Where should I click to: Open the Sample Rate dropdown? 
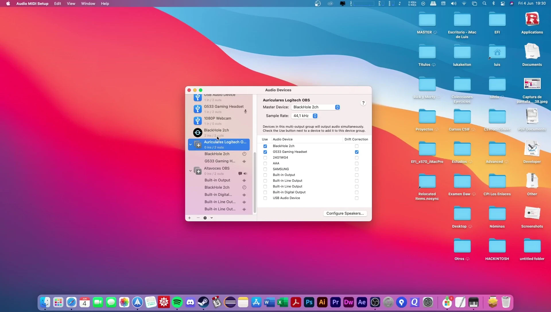point(304,116)
